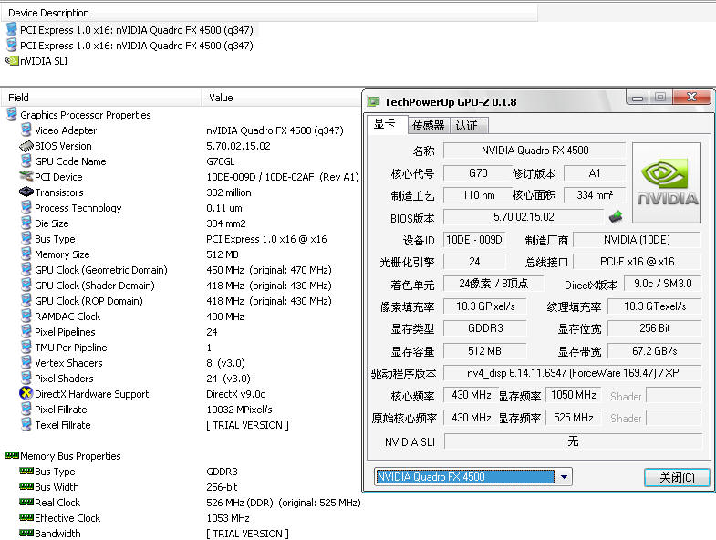Screen dimensions: 716x540
Task: Click the Die Size row icon
Action: 26,223
